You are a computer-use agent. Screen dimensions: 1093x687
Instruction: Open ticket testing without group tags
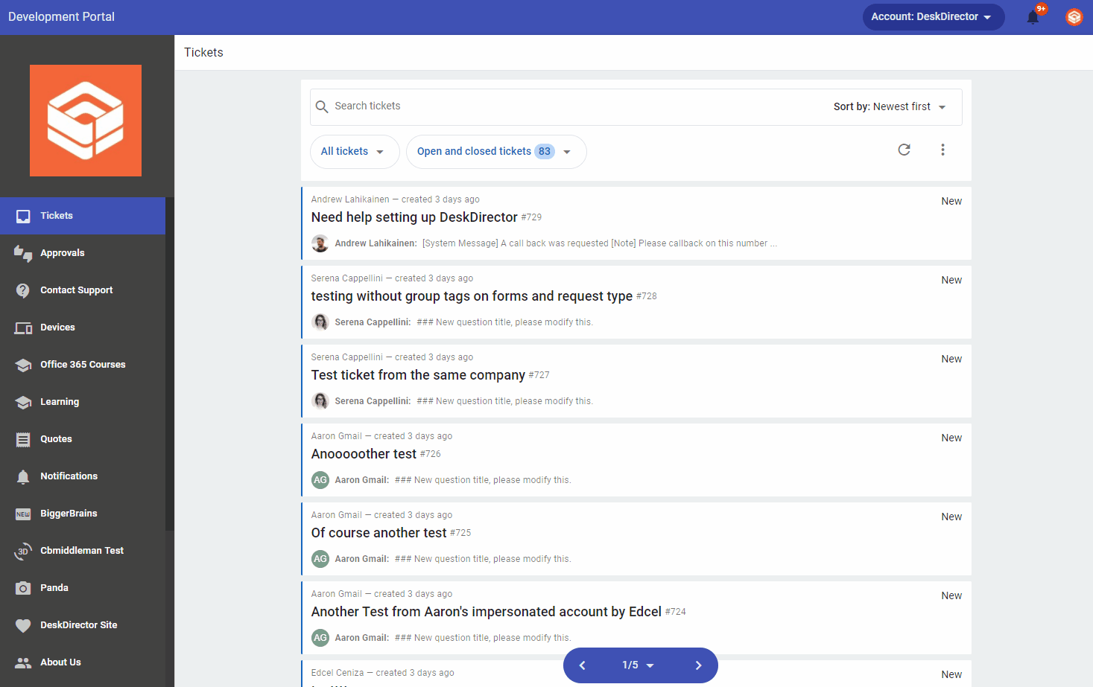(x=472, y=296)
